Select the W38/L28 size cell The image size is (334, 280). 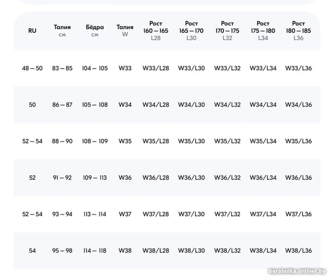[x=156, y=251]
